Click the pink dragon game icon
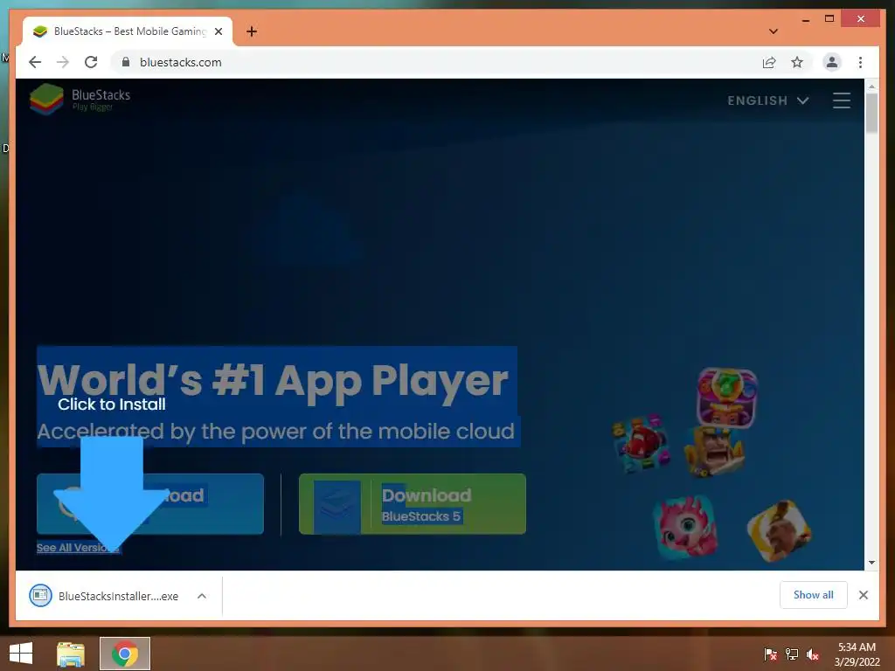The width and height of the screenshot is (895, 671). point(685,527)
